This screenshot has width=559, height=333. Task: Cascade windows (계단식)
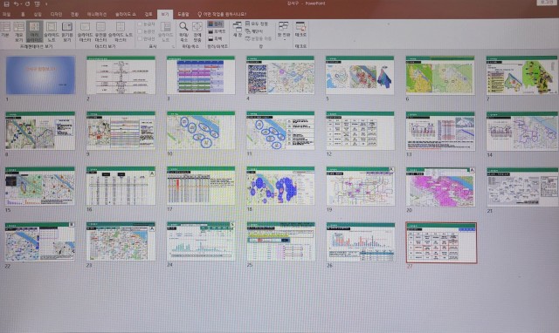(x=254, y=31)
